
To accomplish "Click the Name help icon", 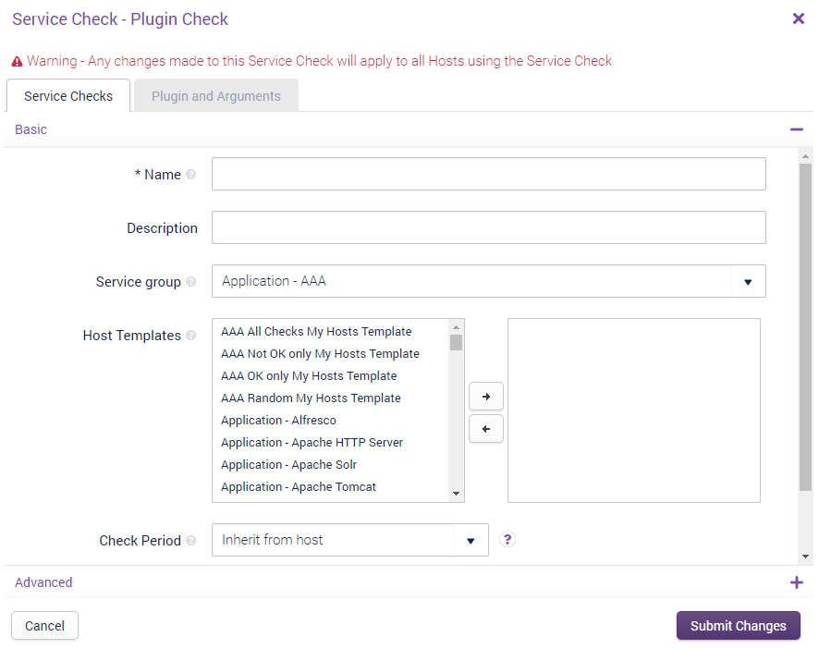I will [191, 175].
